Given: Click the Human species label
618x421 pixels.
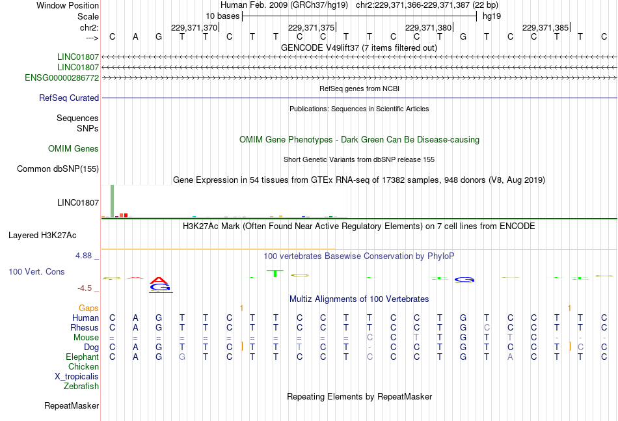Looking at the screenshot, I should click(x=85, y=318).
